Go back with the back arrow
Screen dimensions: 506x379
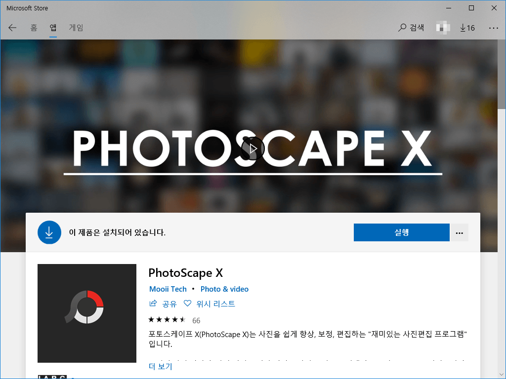[12, 28]
